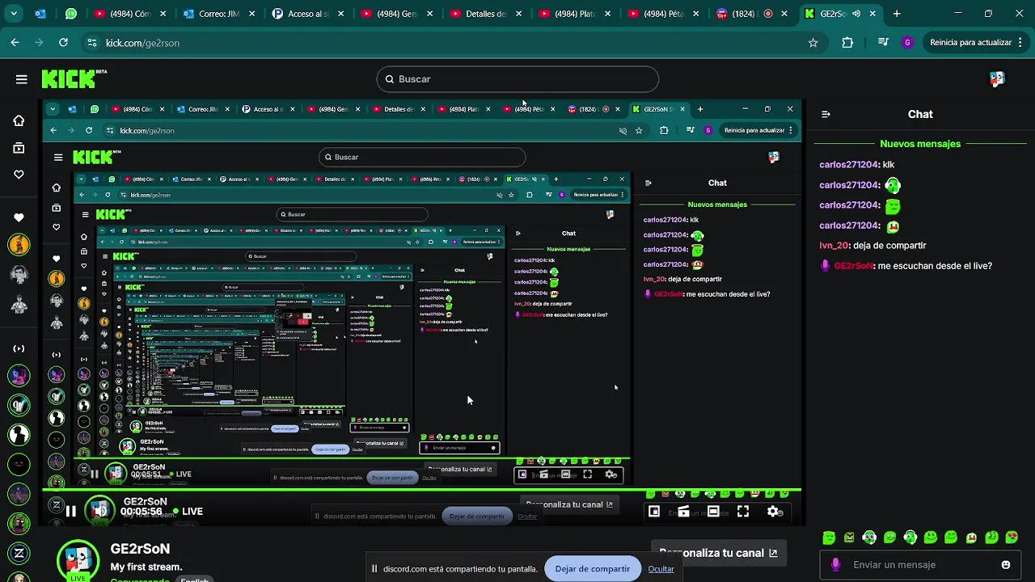Viewport: 1035px width, 582px height.
Task: Open Following heart icon in sidebar
Action: click(x=19, y=175)
